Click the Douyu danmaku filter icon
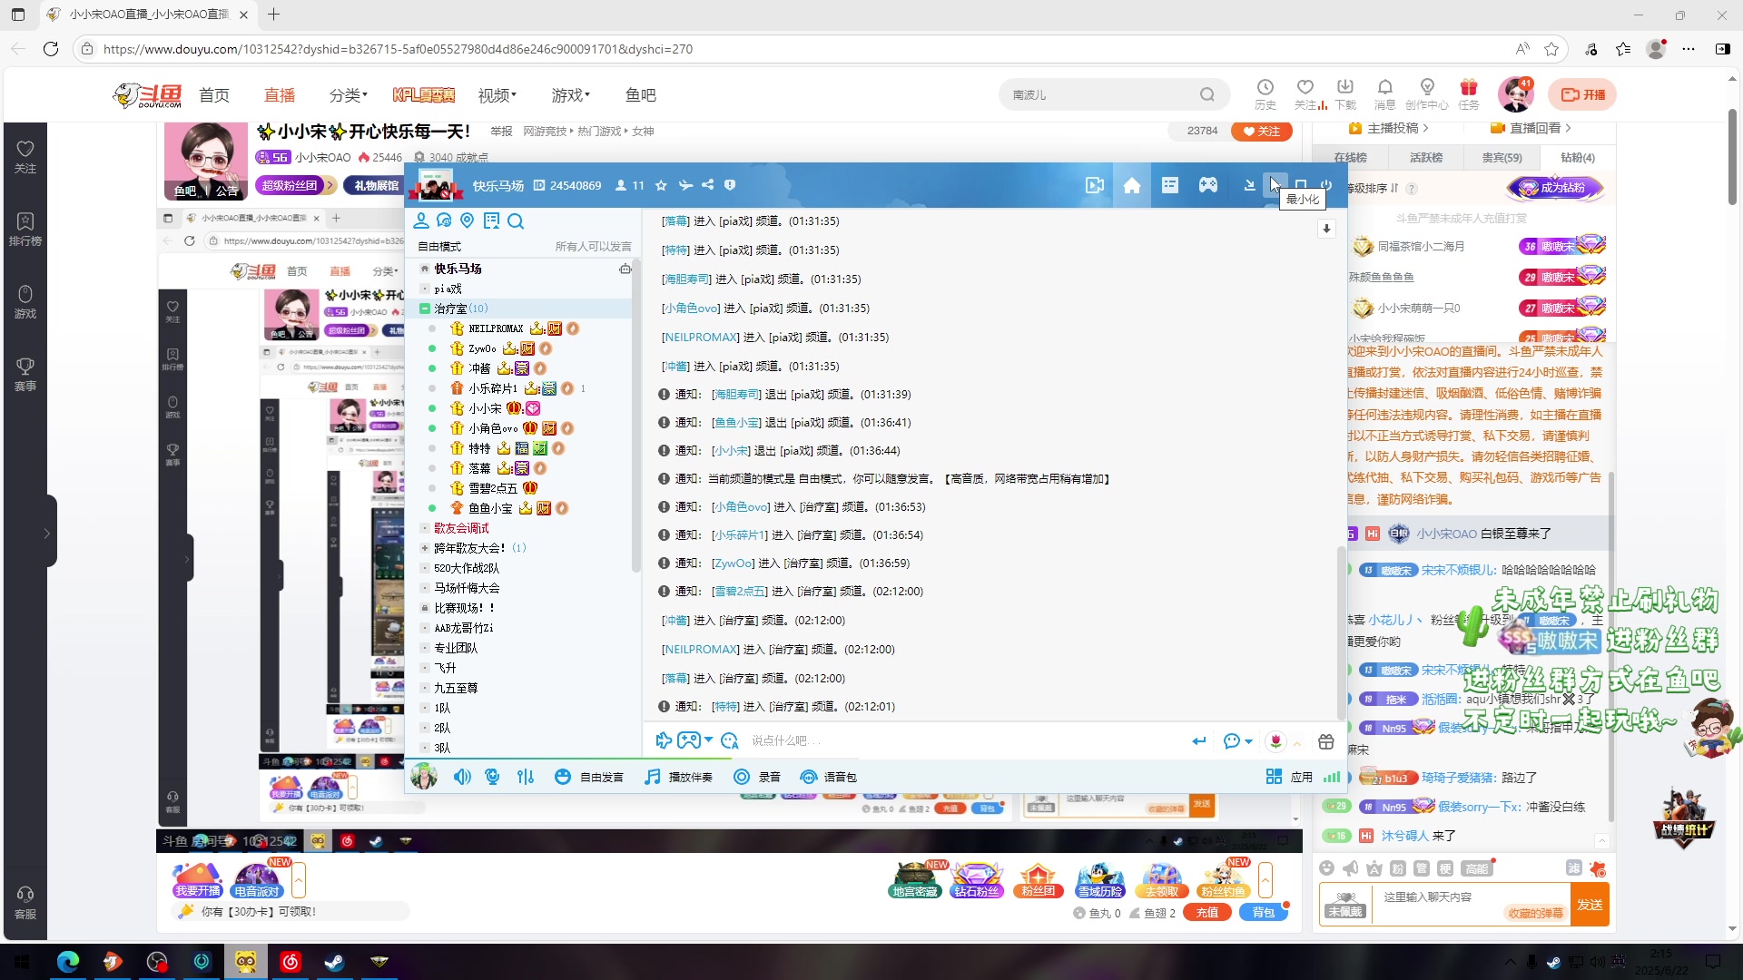1743x980 pixels. pyautogui.click(x=1574, y=868)
